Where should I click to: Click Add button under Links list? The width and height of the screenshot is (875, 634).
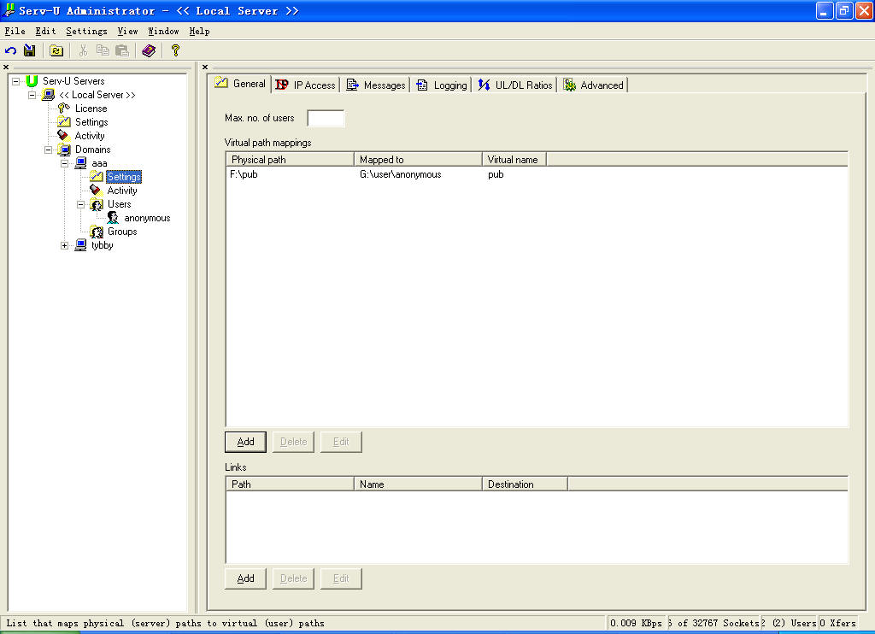tap(245, 578)
